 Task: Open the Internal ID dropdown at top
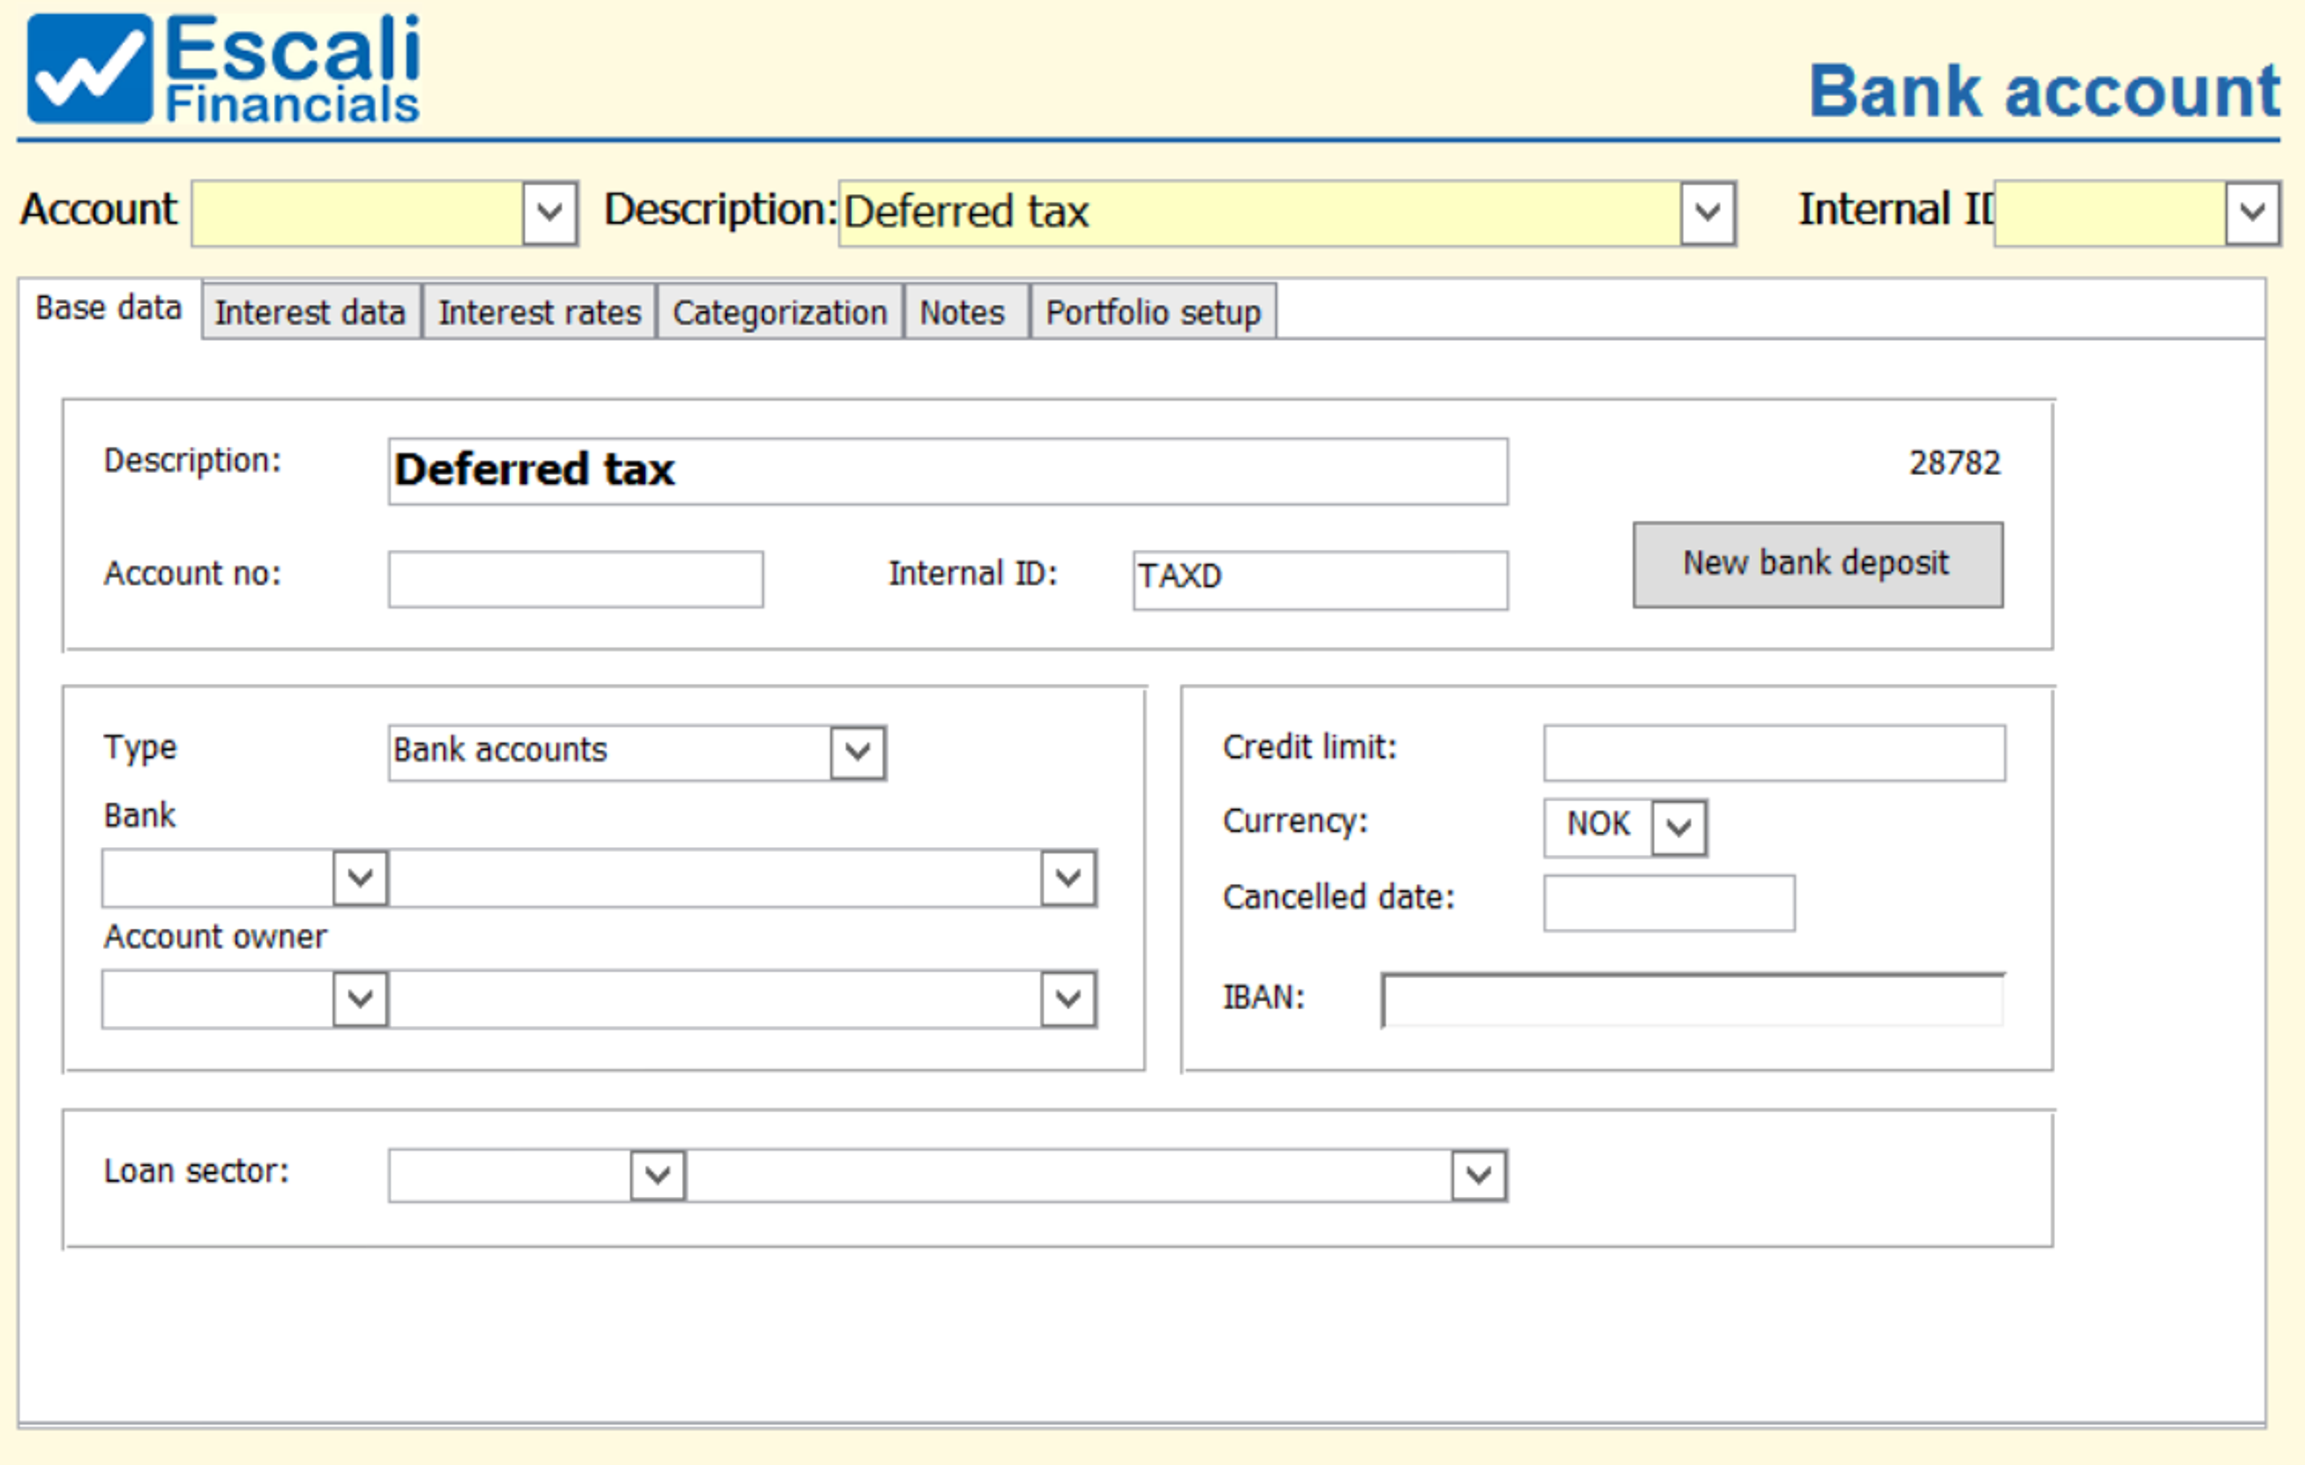point(2252,212)
